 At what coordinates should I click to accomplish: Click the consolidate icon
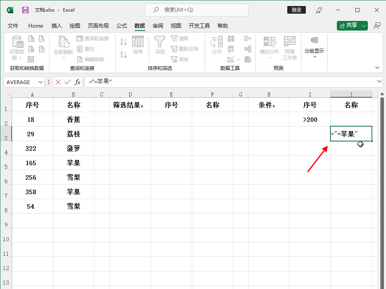click(248, 39)
